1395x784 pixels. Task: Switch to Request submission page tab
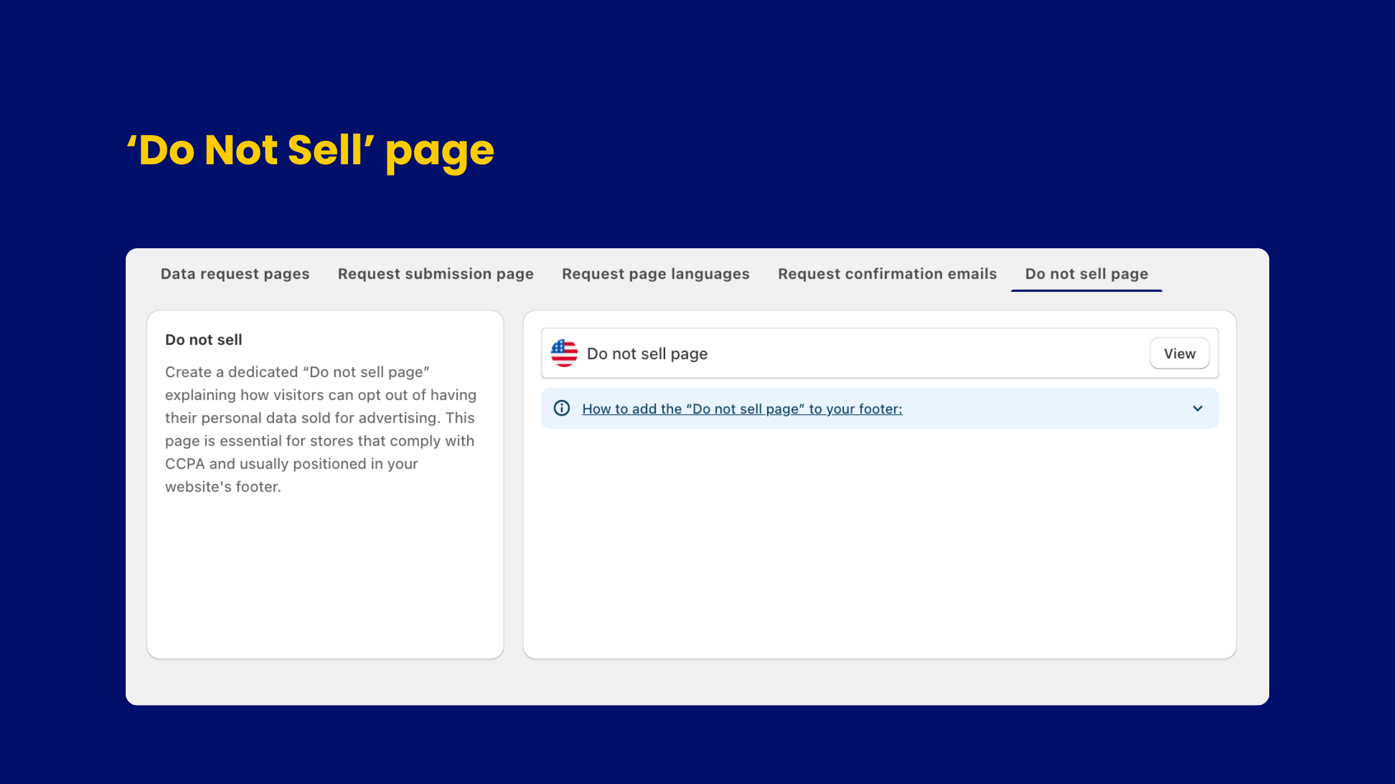(x=435, y=274)
